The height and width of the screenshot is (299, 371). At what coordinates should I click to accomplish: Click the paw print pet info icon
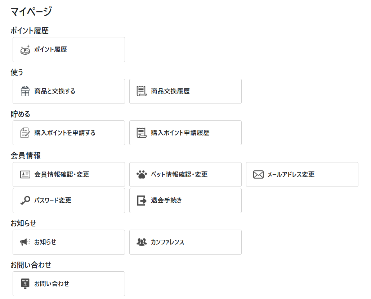tap(142, 175)
